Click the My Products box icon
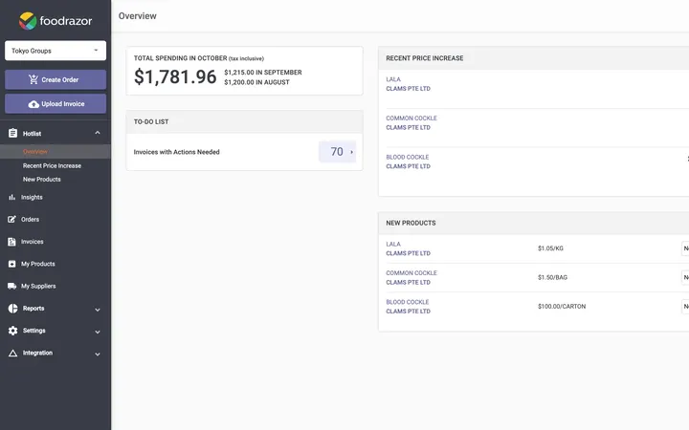Image resolution: width=689 pixels, height=430 pixels. click(x=11, y=264)
